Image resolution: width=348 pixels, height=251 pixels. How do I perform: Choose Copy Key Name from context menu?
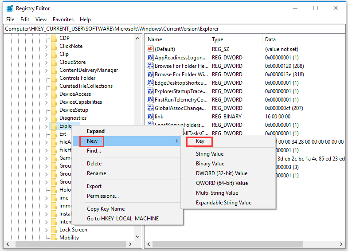[x=106, y=209]
